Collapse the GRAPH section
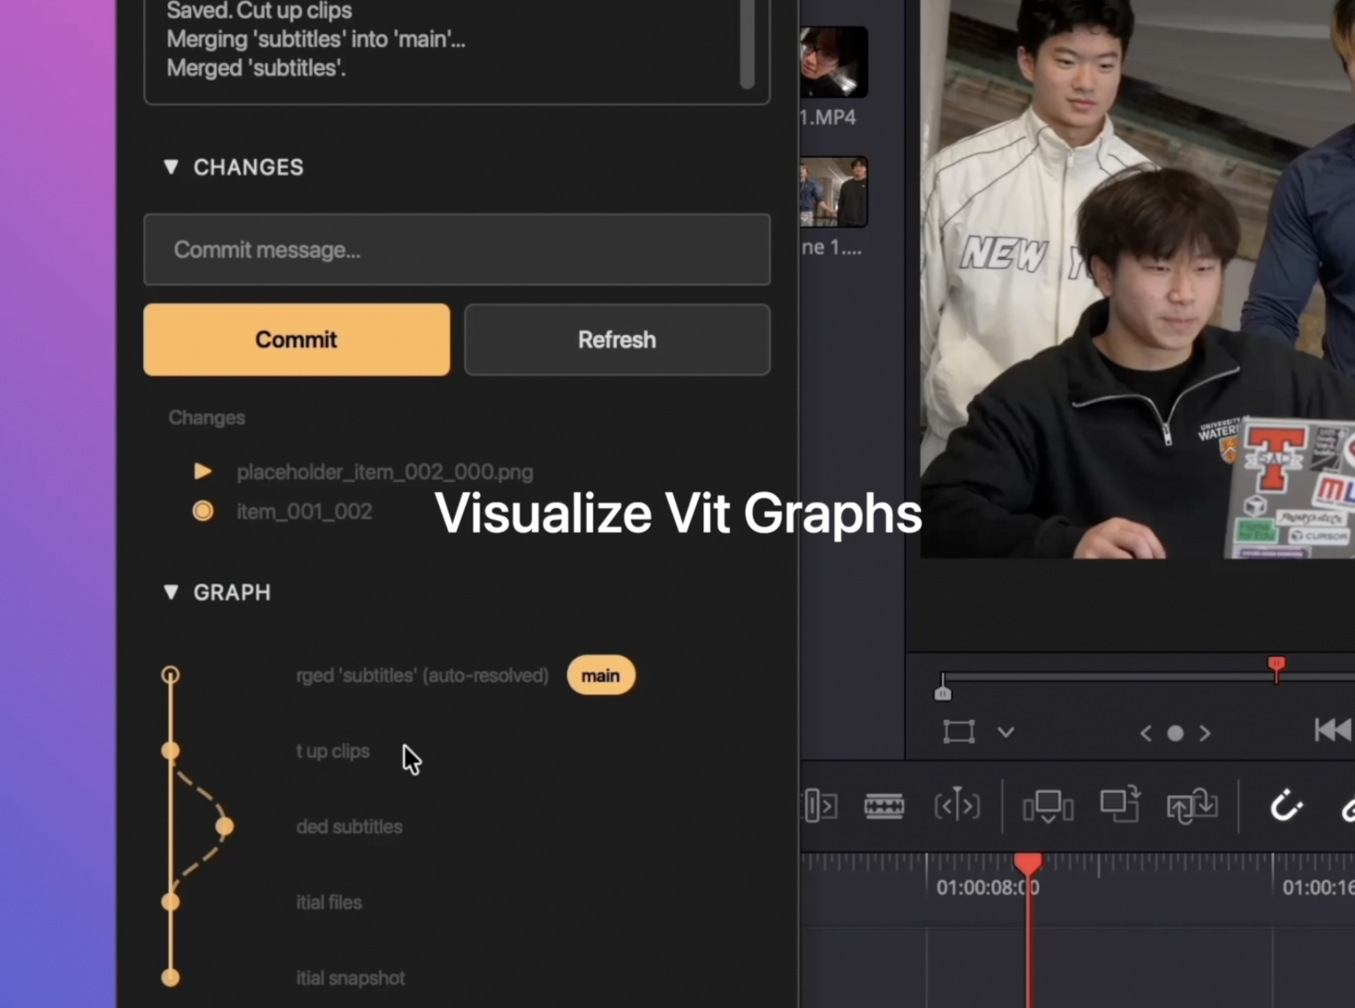 point(171,592)
